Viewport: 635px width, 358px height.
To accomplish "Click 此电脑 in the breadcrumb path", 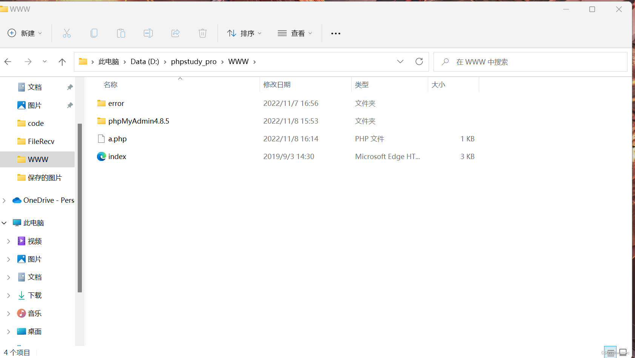I will point(109,61).
